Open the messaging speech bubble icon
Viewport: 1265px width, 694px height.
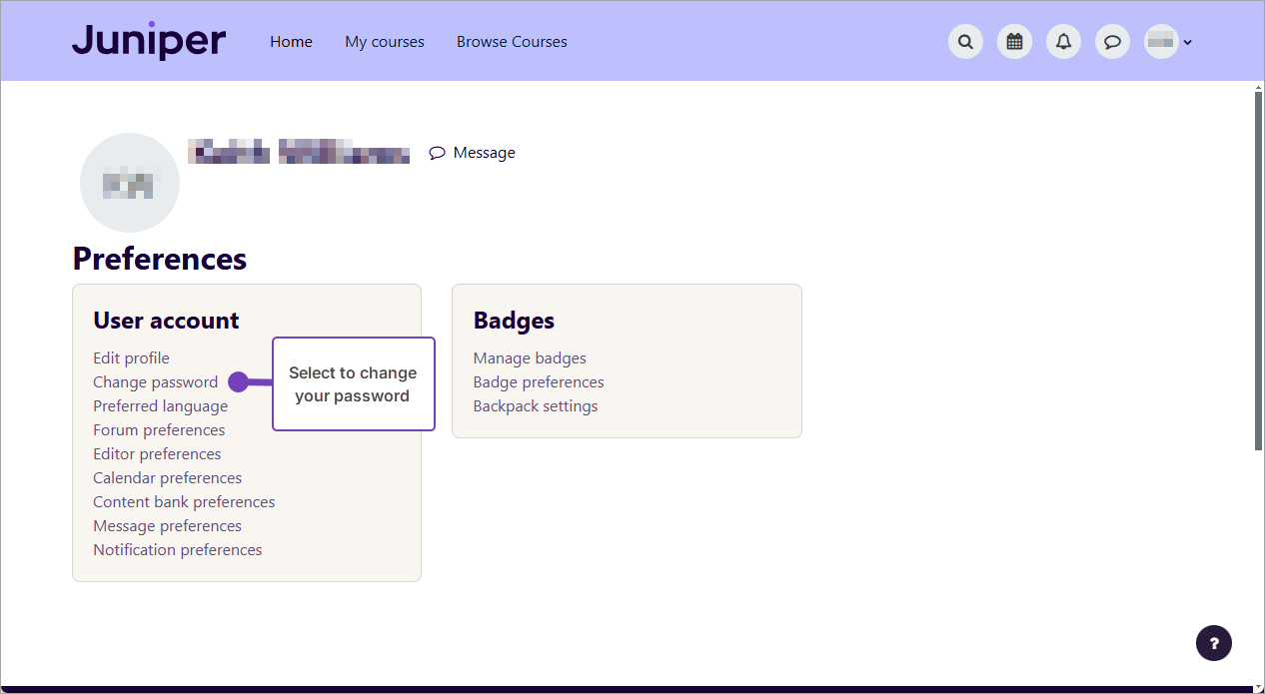tap(1112, 42)
